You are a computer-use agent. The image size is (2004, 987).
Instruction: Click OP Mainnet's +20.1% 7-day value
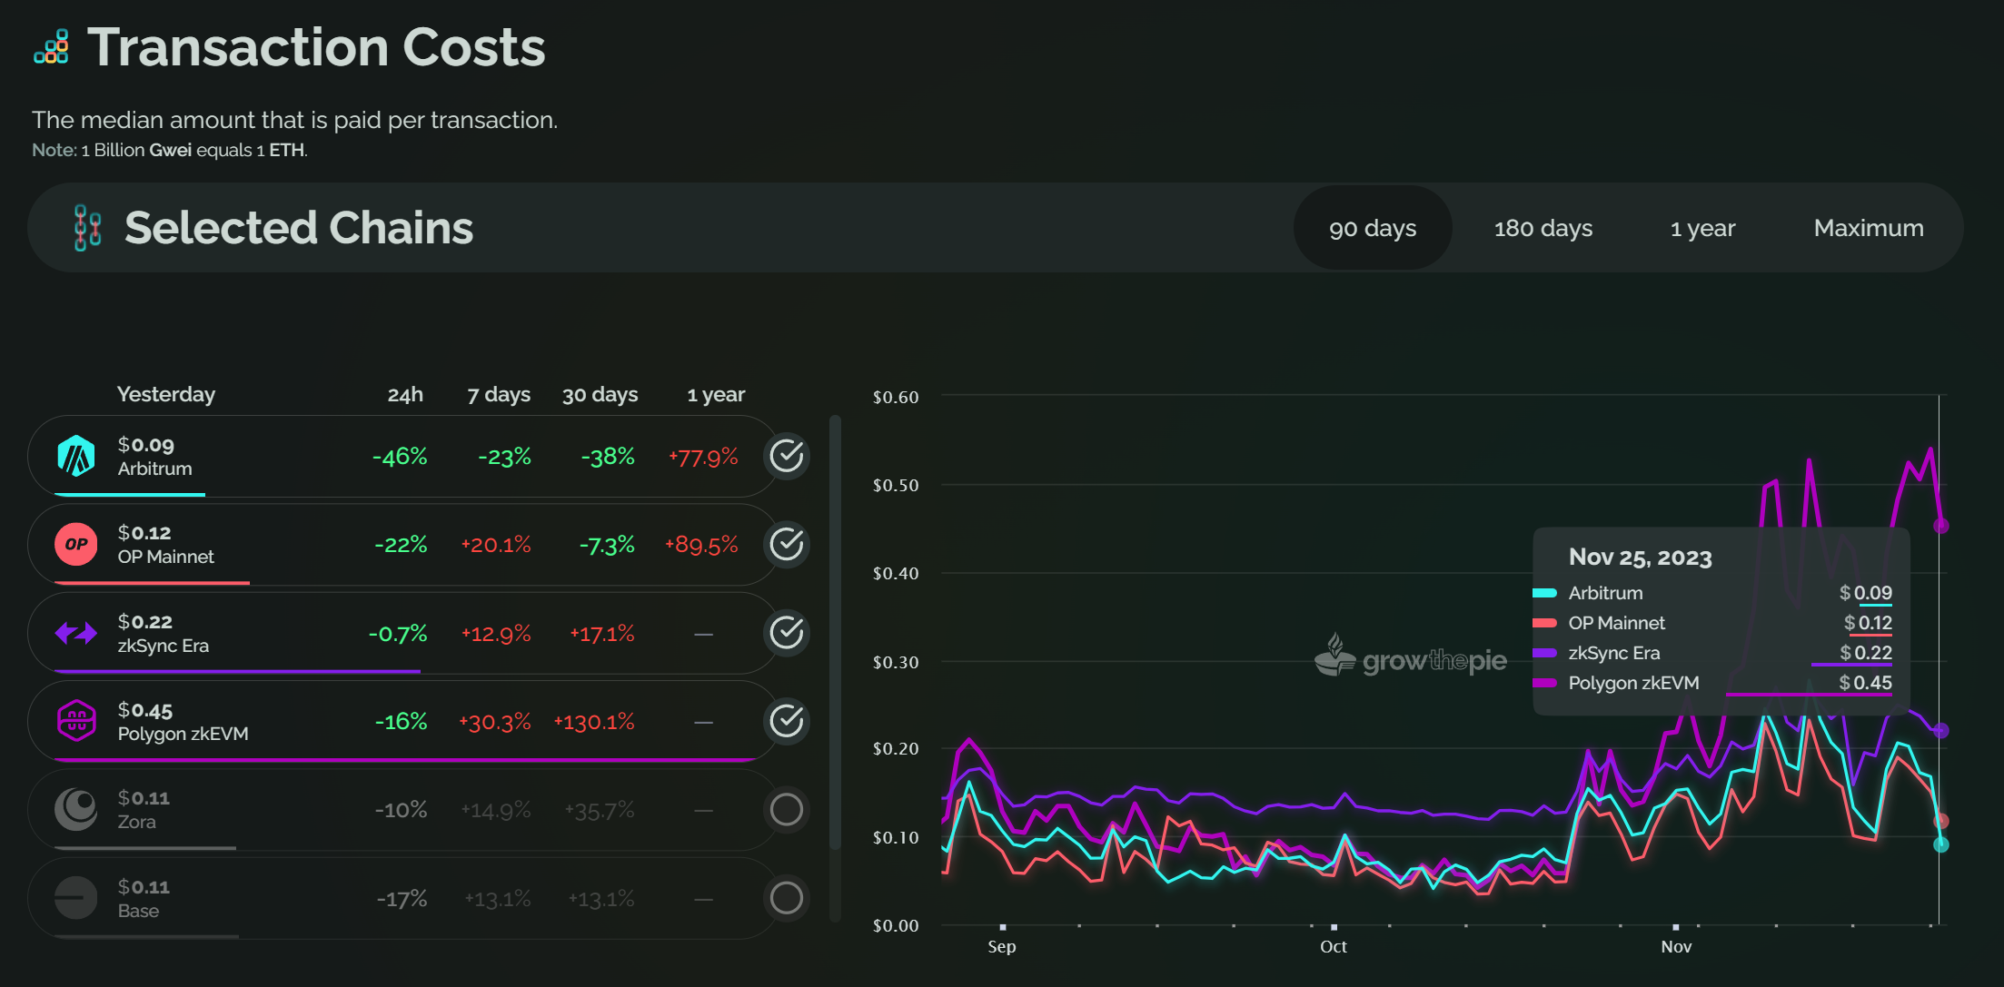coord(496,545)
